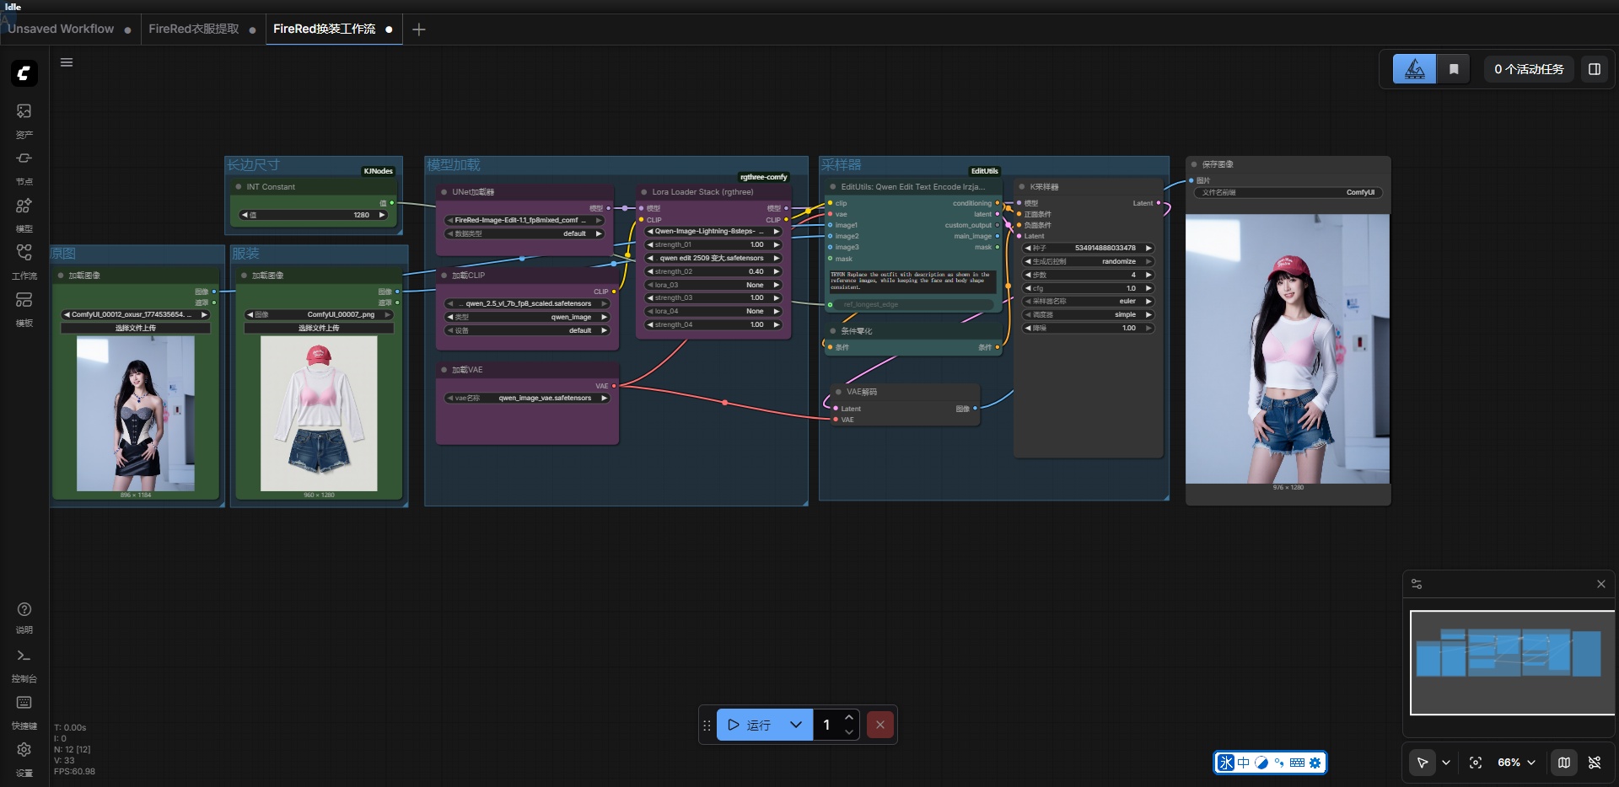The height and width of the screenshot is (787, 1619).
Task: Click 选择文件上传 under the ComfyUI_00007 image
Action: [319, 328]
